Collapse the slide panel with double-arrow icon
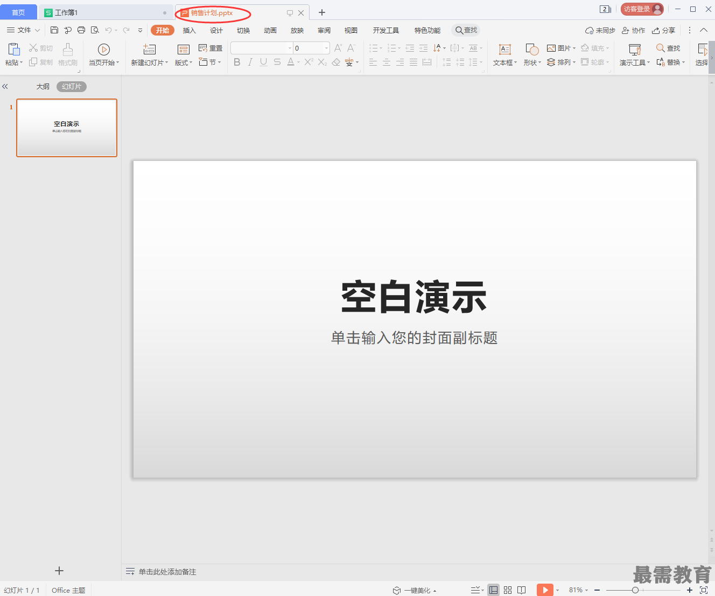This screenshot has width=715, height=596. (x=5, y=86)
